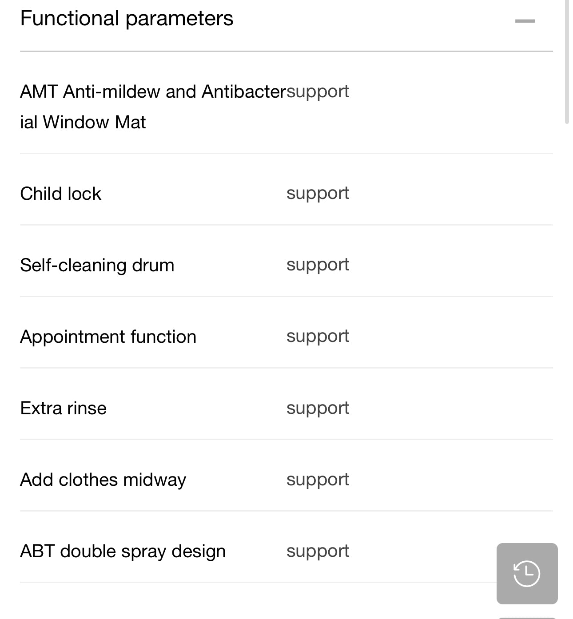Select the support value for Self-cleaning drum
The height and width of the screenshot is (619, 573).
click(x=318, y=265)
